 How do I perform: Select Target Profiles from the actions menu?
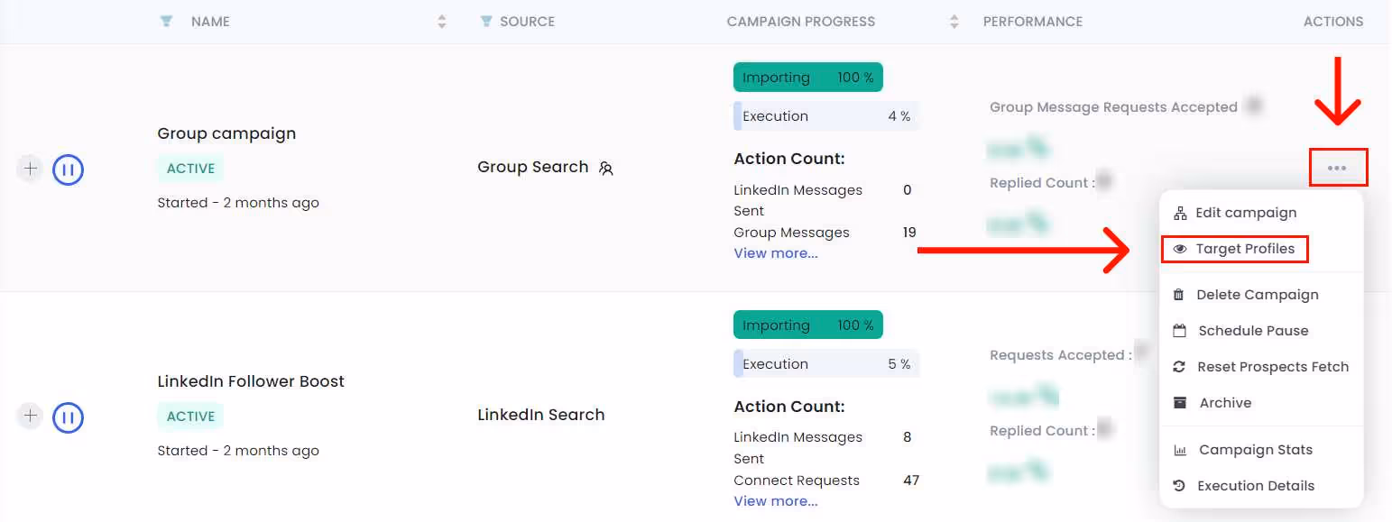coord(1245,249)
